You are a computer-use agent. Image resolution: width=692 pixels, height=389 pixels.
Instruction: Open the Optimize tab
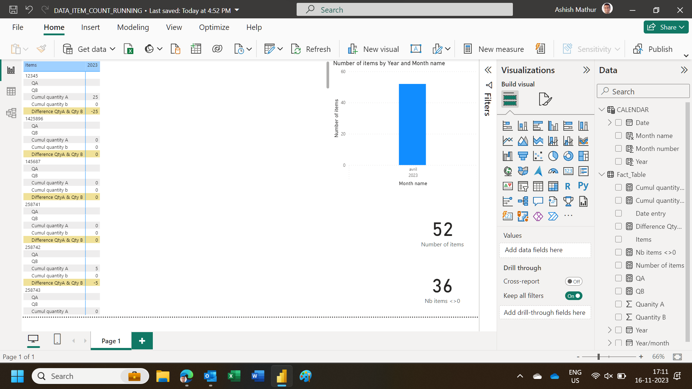[214, 27]
